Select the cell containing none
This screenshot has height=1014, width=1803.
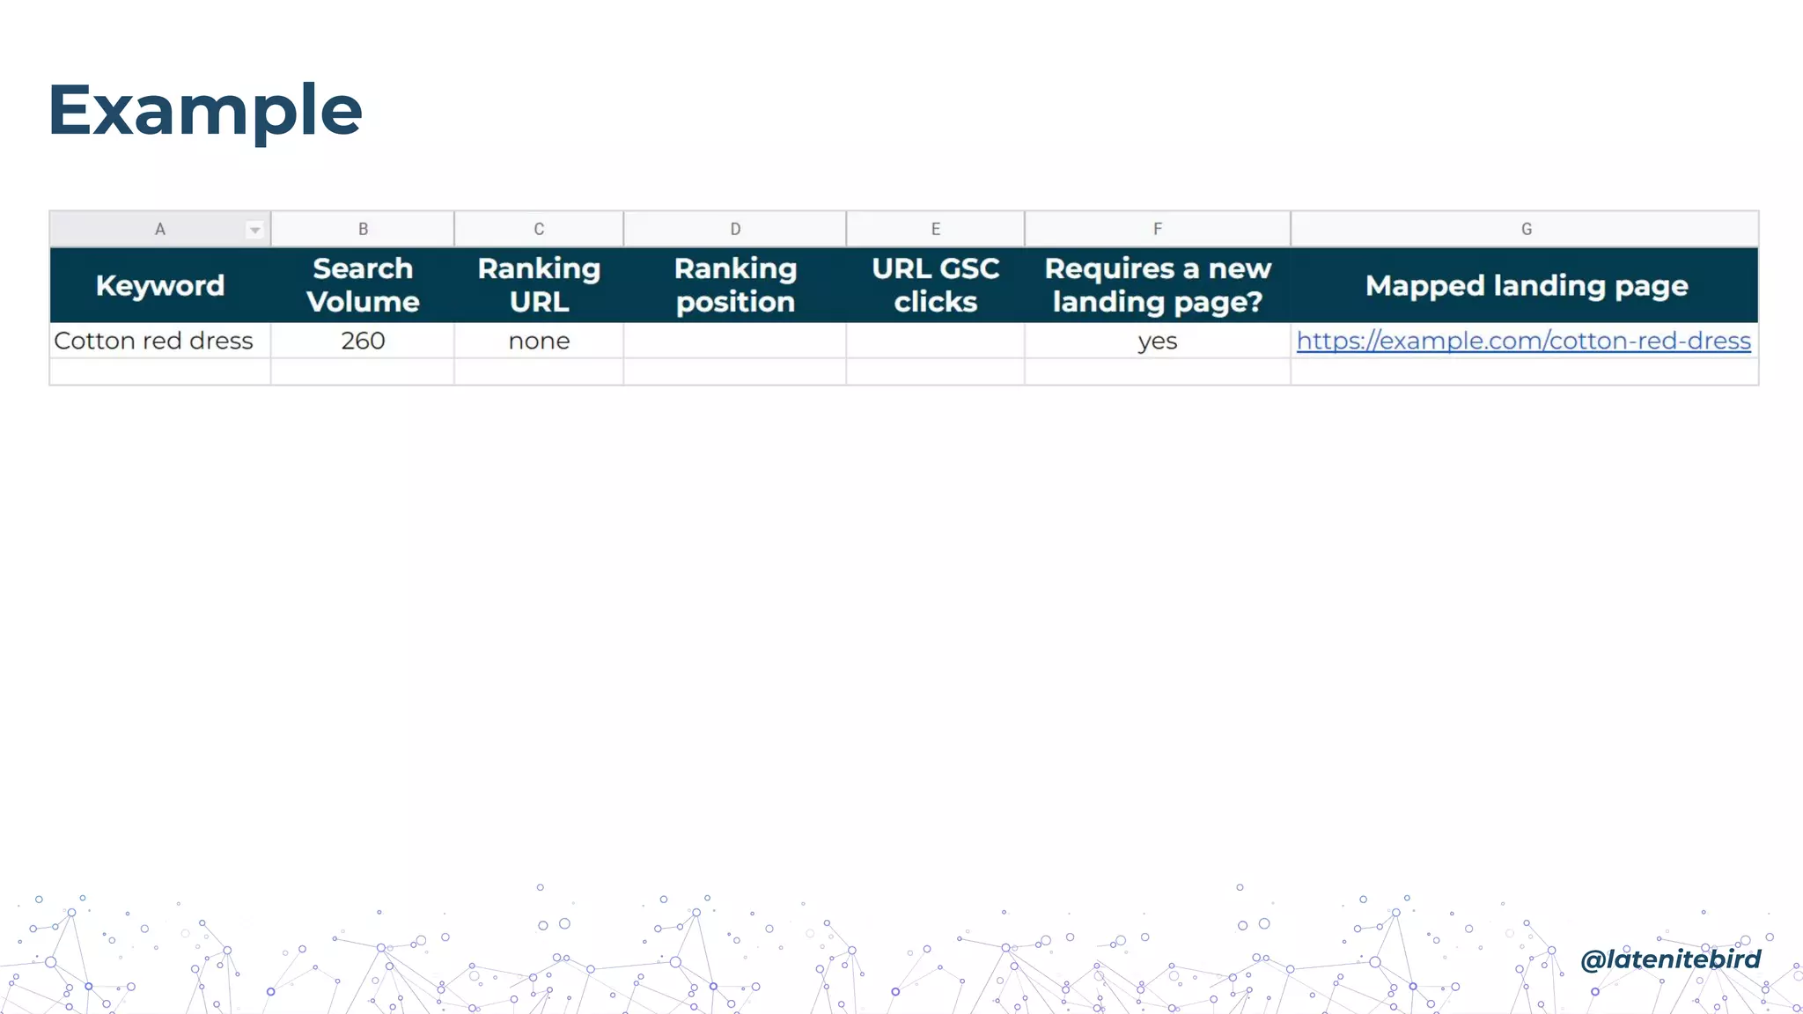(x=539, y=341)
